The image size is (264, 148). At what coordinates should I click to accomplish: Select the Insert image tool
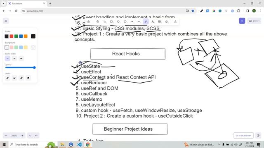[x=160, y=21]
